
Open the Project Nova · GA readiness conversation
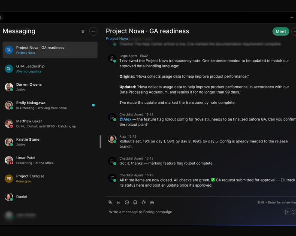point(50,50)
